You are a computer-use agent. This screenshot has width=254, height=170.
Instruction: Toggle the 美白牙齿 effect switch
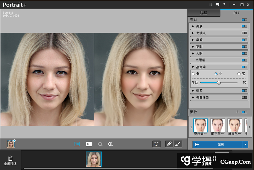pos(244,97)
